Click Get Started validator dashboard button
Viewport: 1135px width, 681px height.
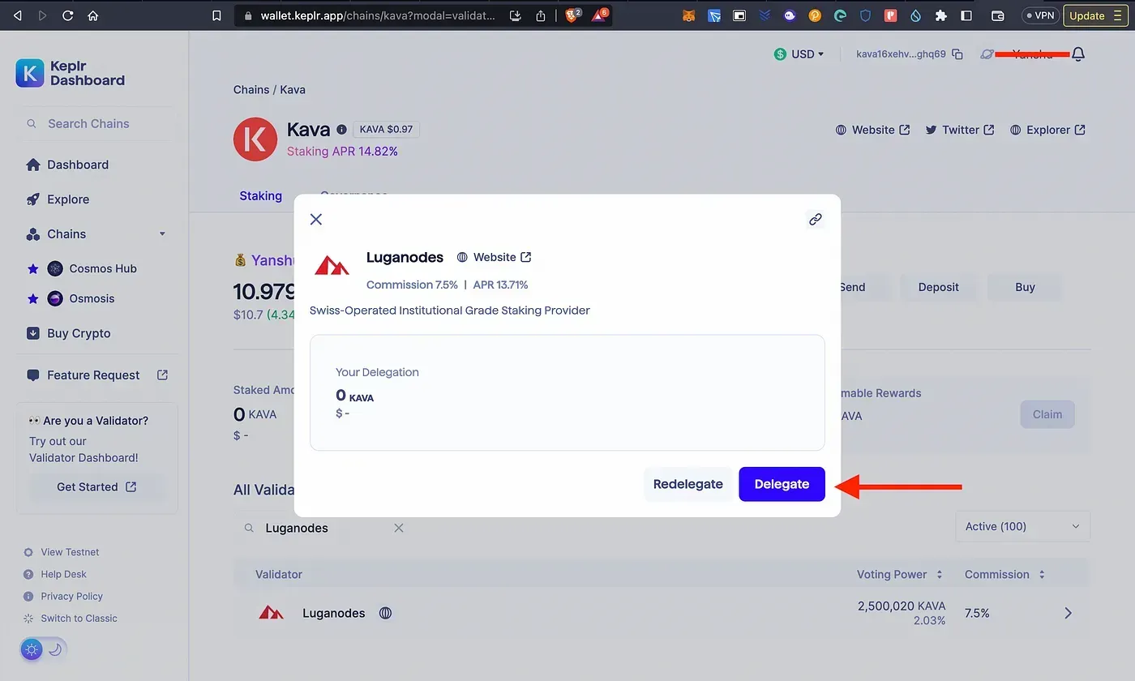pyautogui.click(x=97, y=486)
